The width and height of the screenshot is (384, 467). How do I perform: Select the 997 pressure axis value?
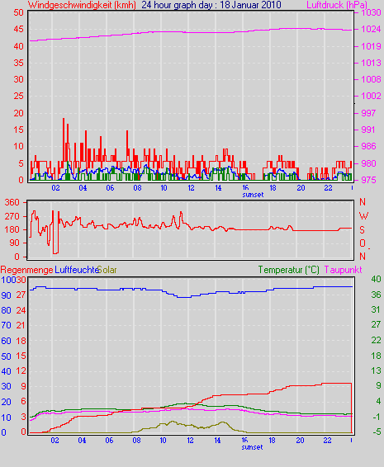pos(368,113)
